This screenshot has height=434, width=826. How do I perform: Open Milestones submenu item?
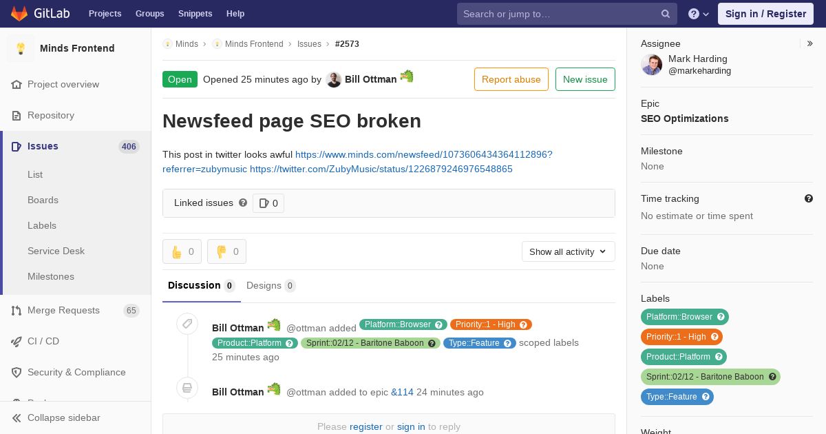click(51, 276)
